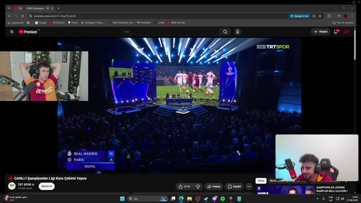Image resolution: width=361 pixels, height=203 pixels.
Task: Open the taskbar volume control
Action: pyautogui.click(x=343, y=199)
